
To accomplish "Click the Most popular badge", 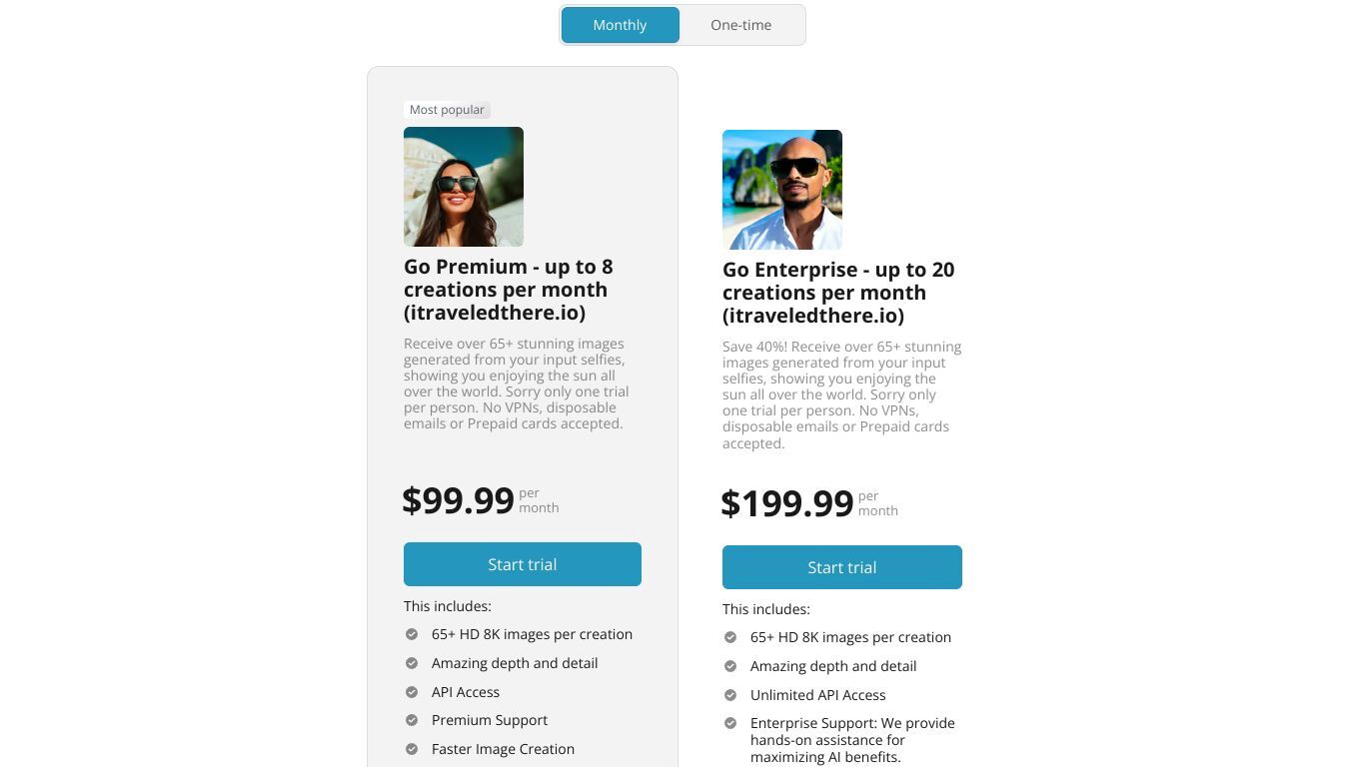I will 447,110.
